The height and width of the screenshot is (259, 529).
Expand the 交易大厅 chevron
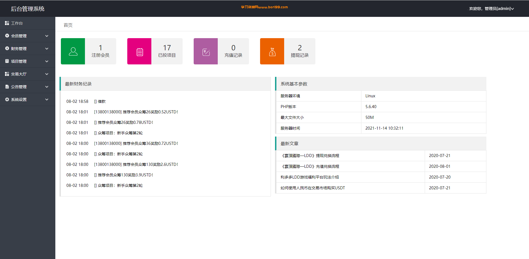[x=47, y=74]
